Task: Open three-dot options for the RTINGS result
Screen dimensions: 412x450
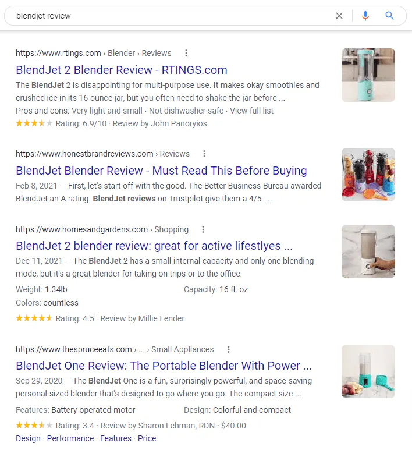Action: pyautogui.click(x=186, y=53)
